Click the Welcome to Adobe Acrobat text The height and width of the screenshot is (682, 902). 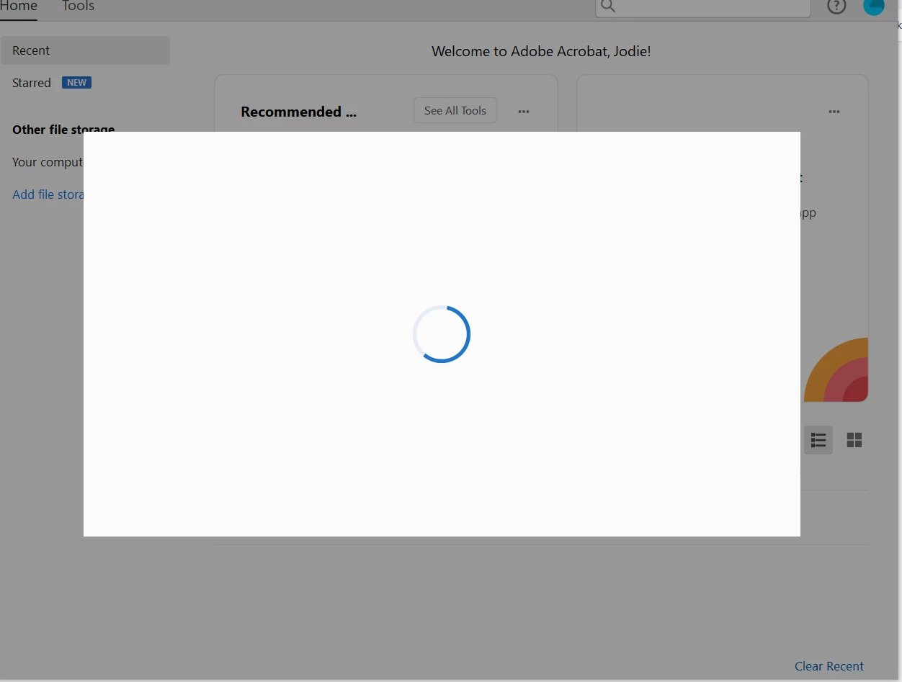pyautogui.click(x=541, y=51)
